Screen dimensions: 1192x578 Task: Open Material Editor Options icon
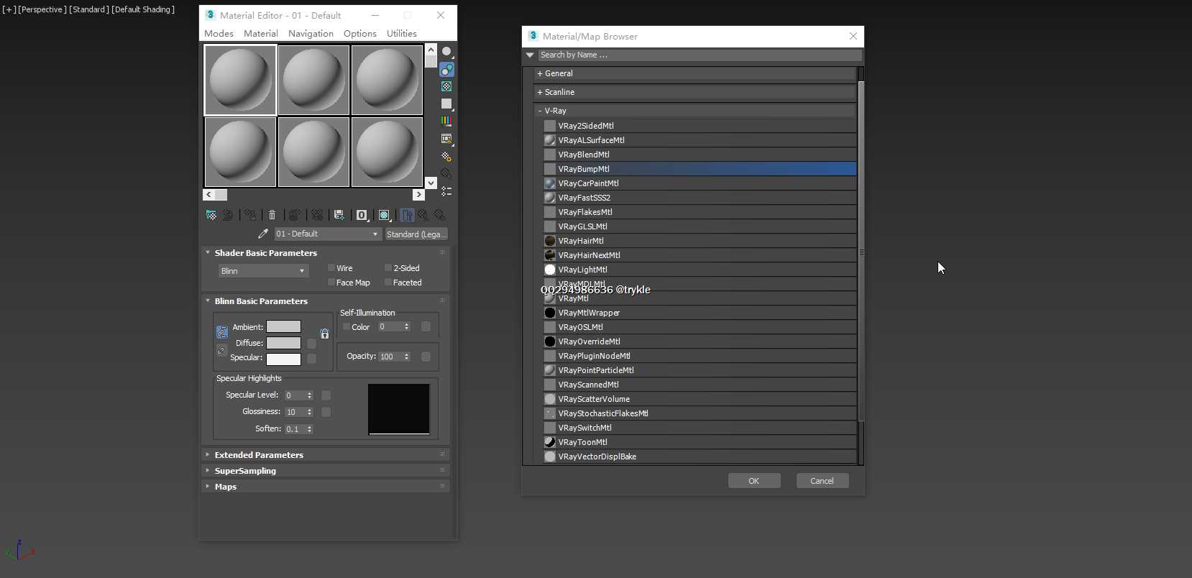click(x=446, y=156)
